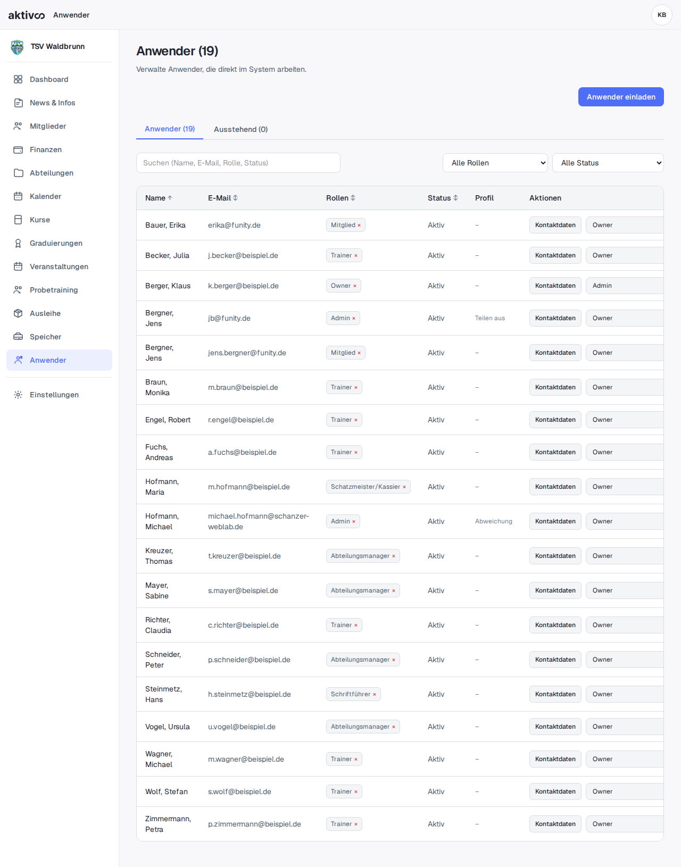Click name Steinmetz, Hans

pos(164,694)
